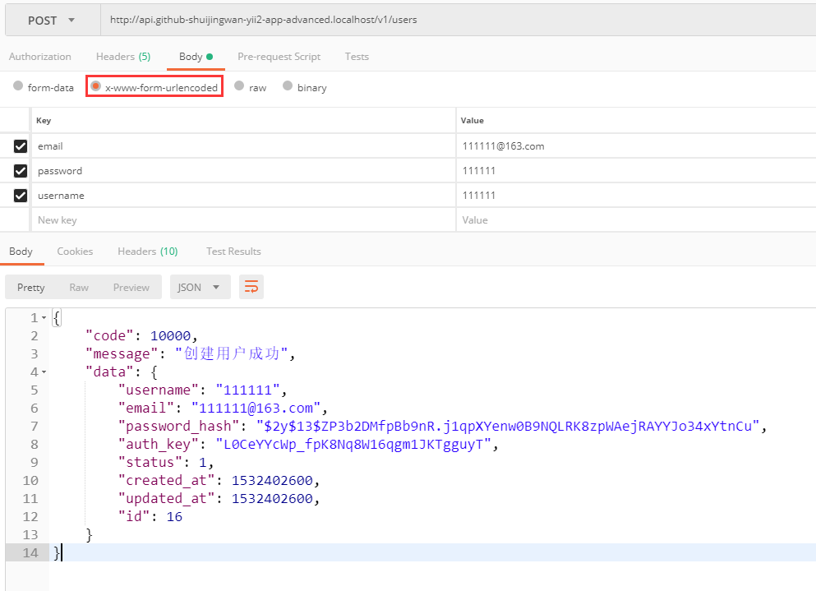Screen dimensions: 816x591
Task: Uncheck the password parameter checkbox
Action: pos(21,171)
